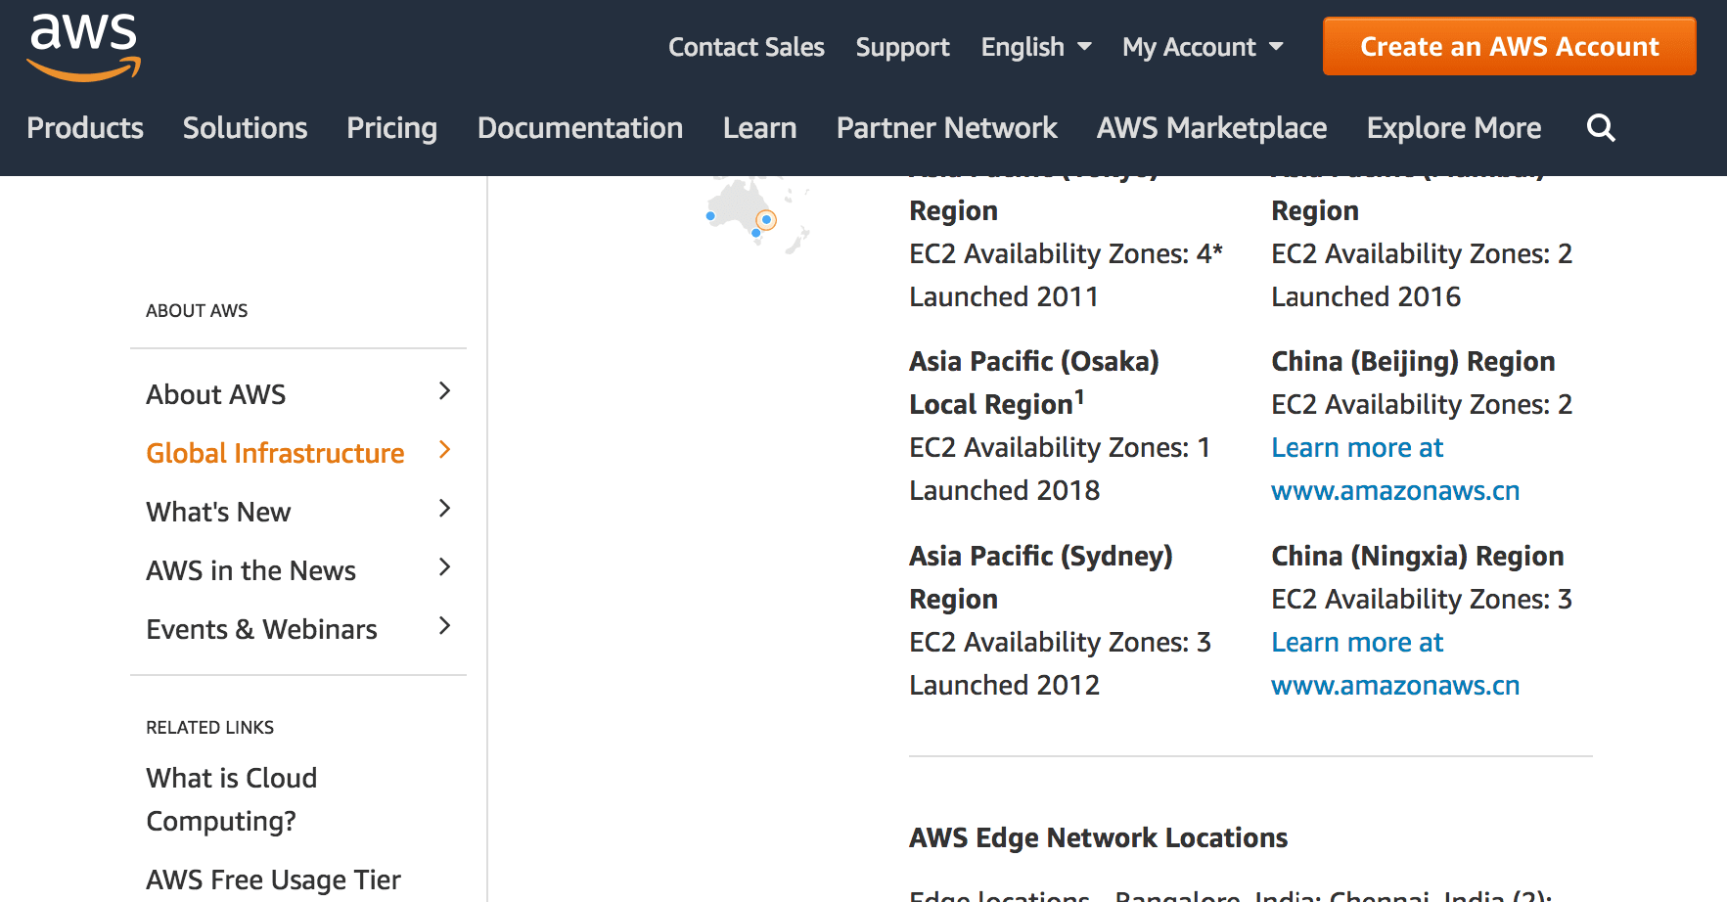Click the AWS logo
Viewport: 1727px width, 902px height.
click(x=83, y=47)
